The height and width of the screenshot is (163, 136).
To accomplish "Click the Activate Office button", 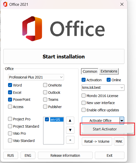I will click(x=101, y=121).
